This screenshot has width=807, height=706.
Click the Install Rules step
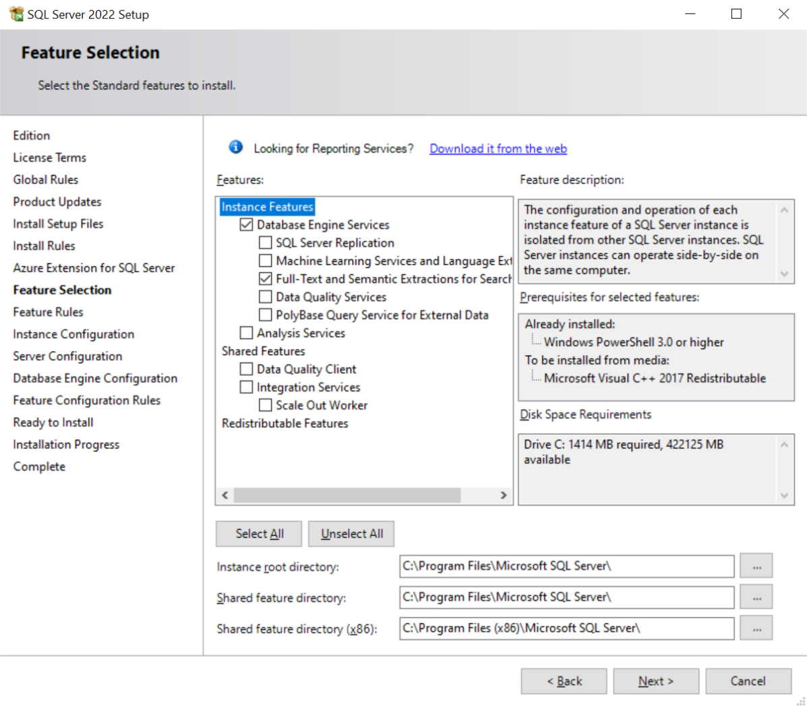coord(44,247)
